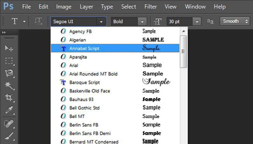This screenshot has width=253, height=144.
Task: Expand the font style dropdown arrow
Action: 142,21
